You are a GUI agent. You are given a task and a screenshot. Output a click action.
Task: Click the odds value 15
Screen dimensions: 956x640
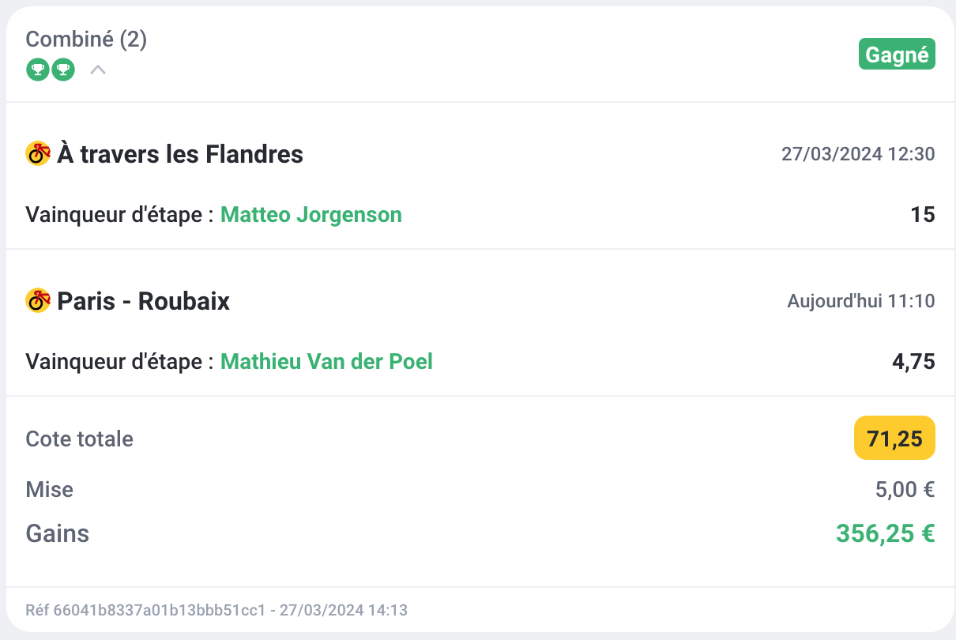point(922,214)
